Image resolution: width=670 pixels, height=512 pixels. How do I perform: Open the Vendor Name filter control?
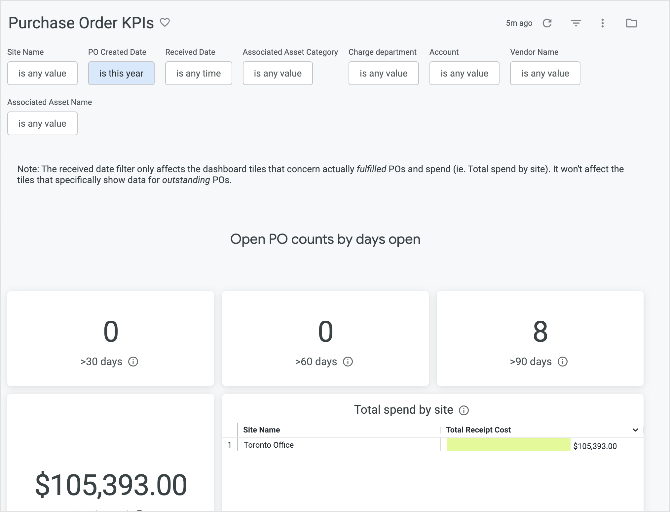(x=545, y=73)
